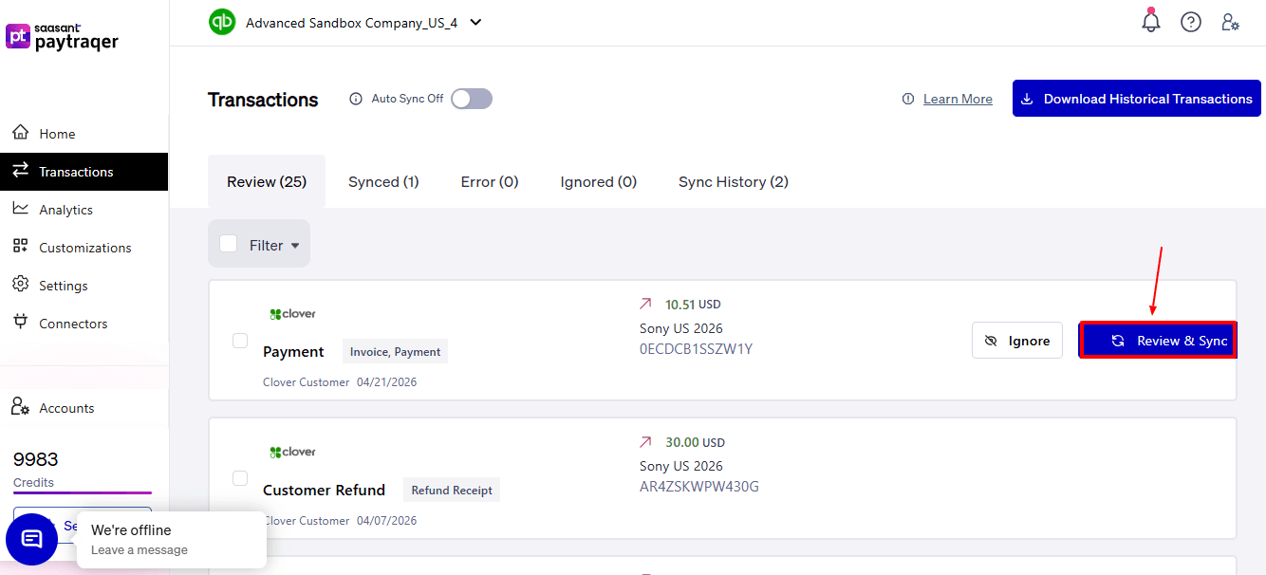Viewport: 1266px width, 575px height.
Task: Switch to the Synced (1) tab
Action: coord(383,181)
